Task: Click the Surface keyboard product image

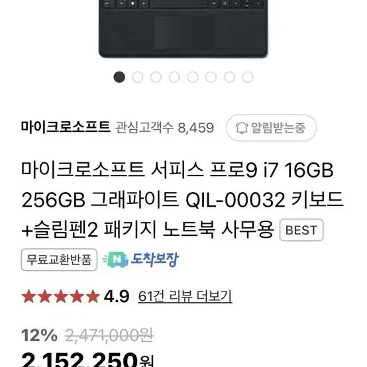Action: click(x=183, y=28)
